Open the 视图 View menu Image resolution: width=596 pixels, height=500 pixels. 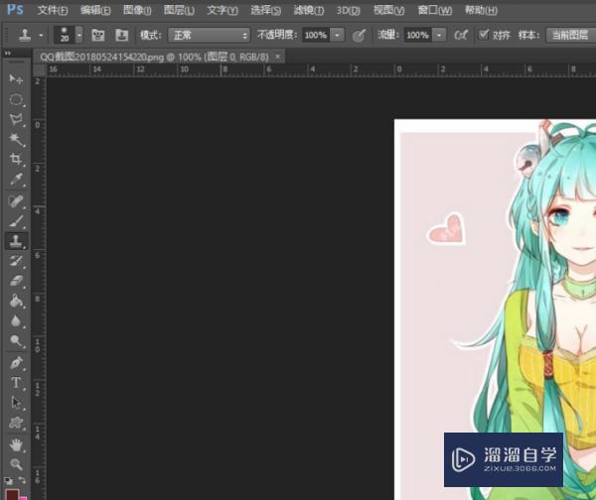388,10
